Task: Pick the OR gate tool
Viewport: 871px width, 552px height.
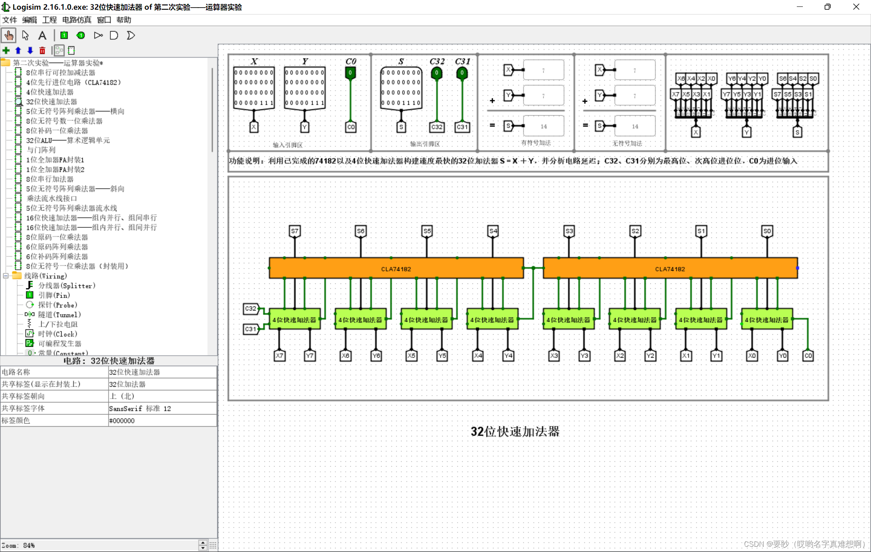Action: tap(131, 35)
